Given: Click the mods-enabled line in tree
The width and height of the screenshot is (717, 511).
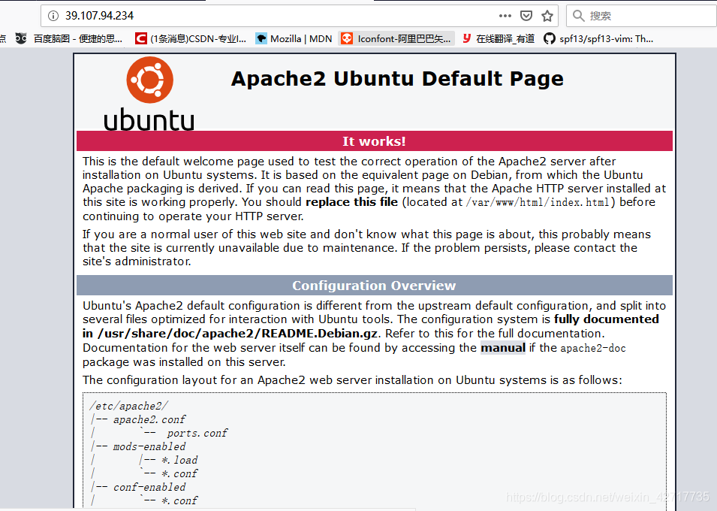Looking at the screenshot, I should coord(149,446).
